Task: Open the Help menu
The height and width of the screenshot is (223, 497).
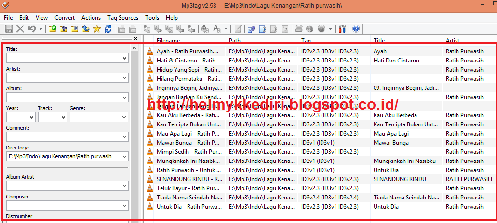Action: (172, 18)
